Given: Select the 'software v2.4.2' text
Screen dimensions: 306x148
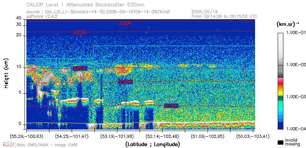Looking at the screenshot, I should (x=42, y=16).
